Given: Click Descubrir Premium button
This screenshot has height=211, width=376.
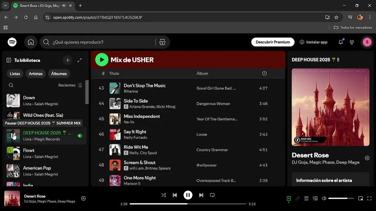Looking at the screenshot, I should click(x=273, y=42).
